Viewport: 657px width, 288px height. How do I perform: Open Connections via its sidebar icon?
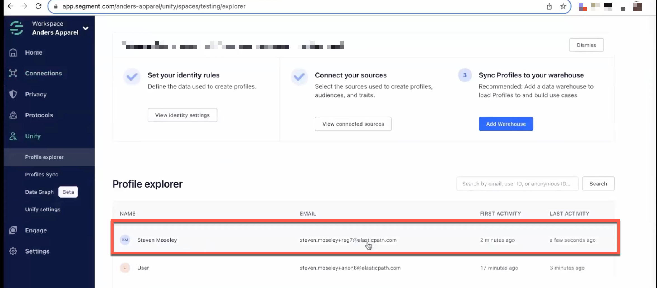tap(13, 73)
